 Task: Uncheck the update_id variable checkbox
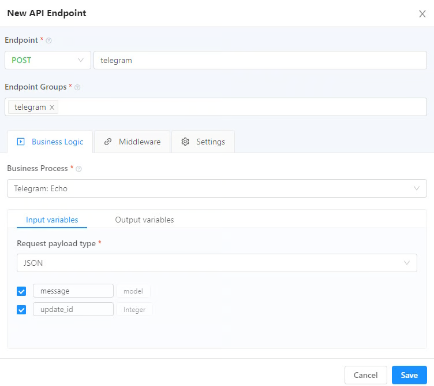tap(22, 310)
